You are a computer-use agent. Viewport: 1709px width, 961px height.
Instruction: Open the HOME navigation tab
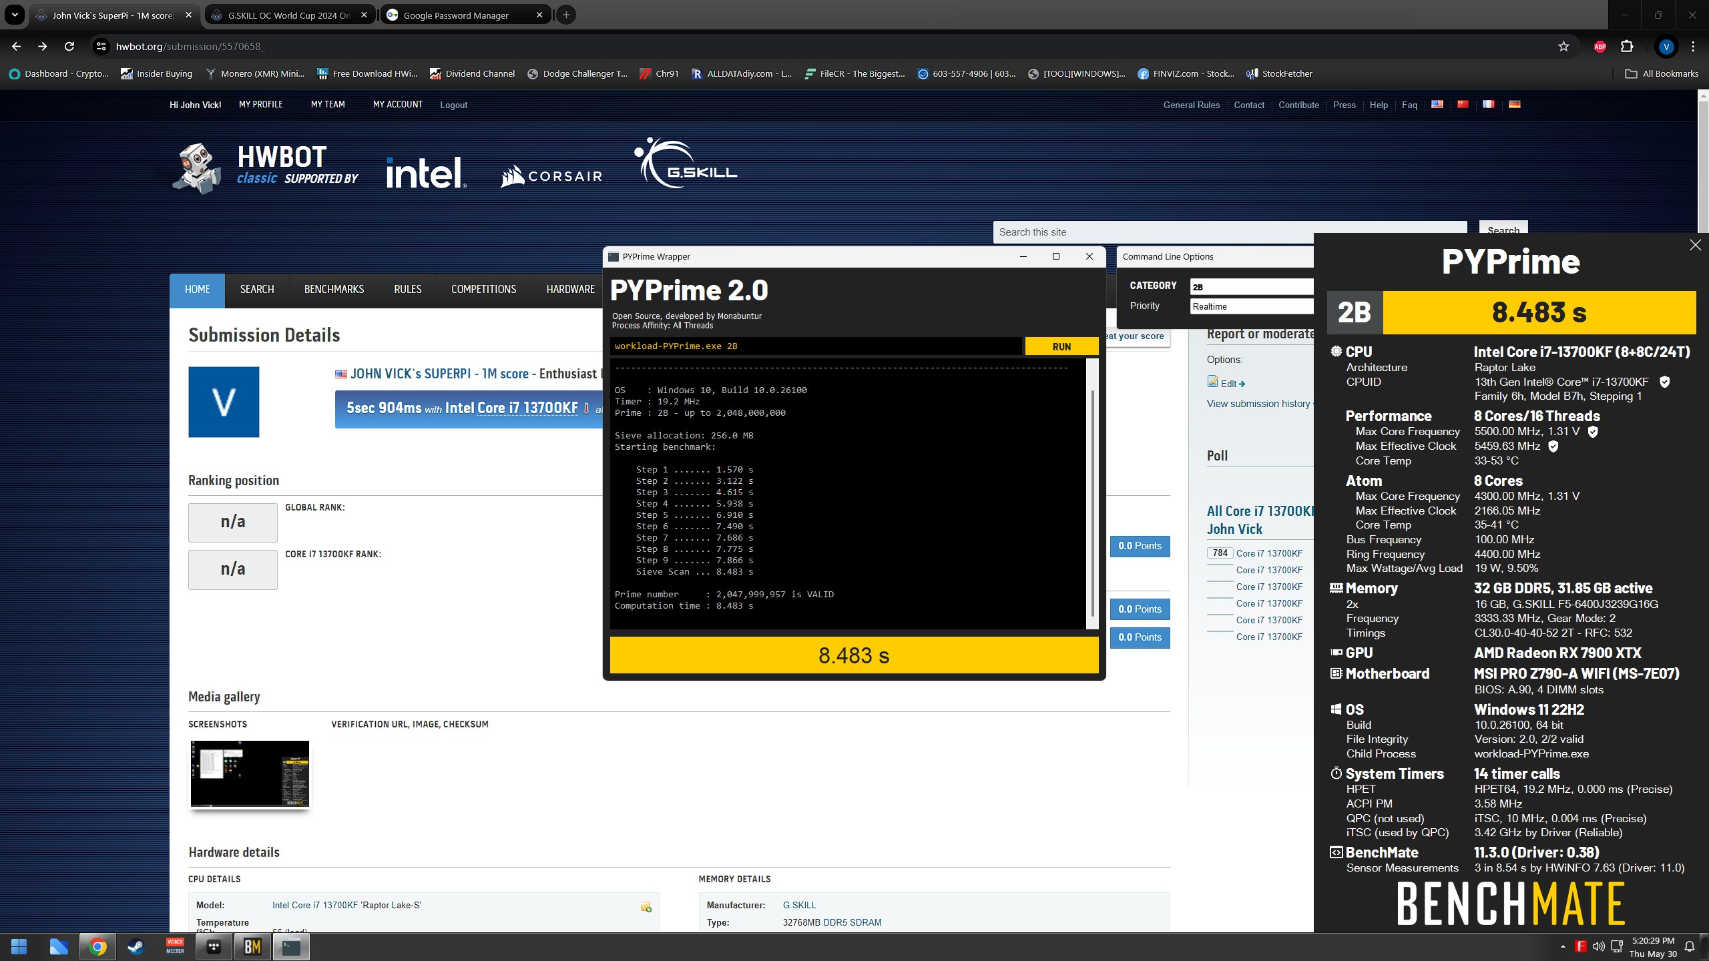coord(197,289)
